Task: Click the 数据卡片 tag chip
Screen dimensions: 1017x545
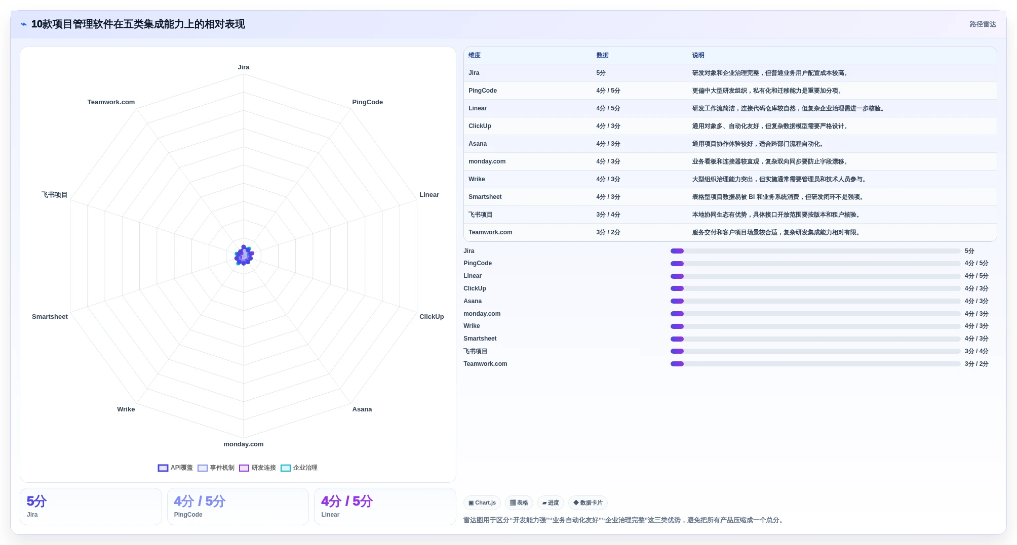Action: (x=588, y=503)
